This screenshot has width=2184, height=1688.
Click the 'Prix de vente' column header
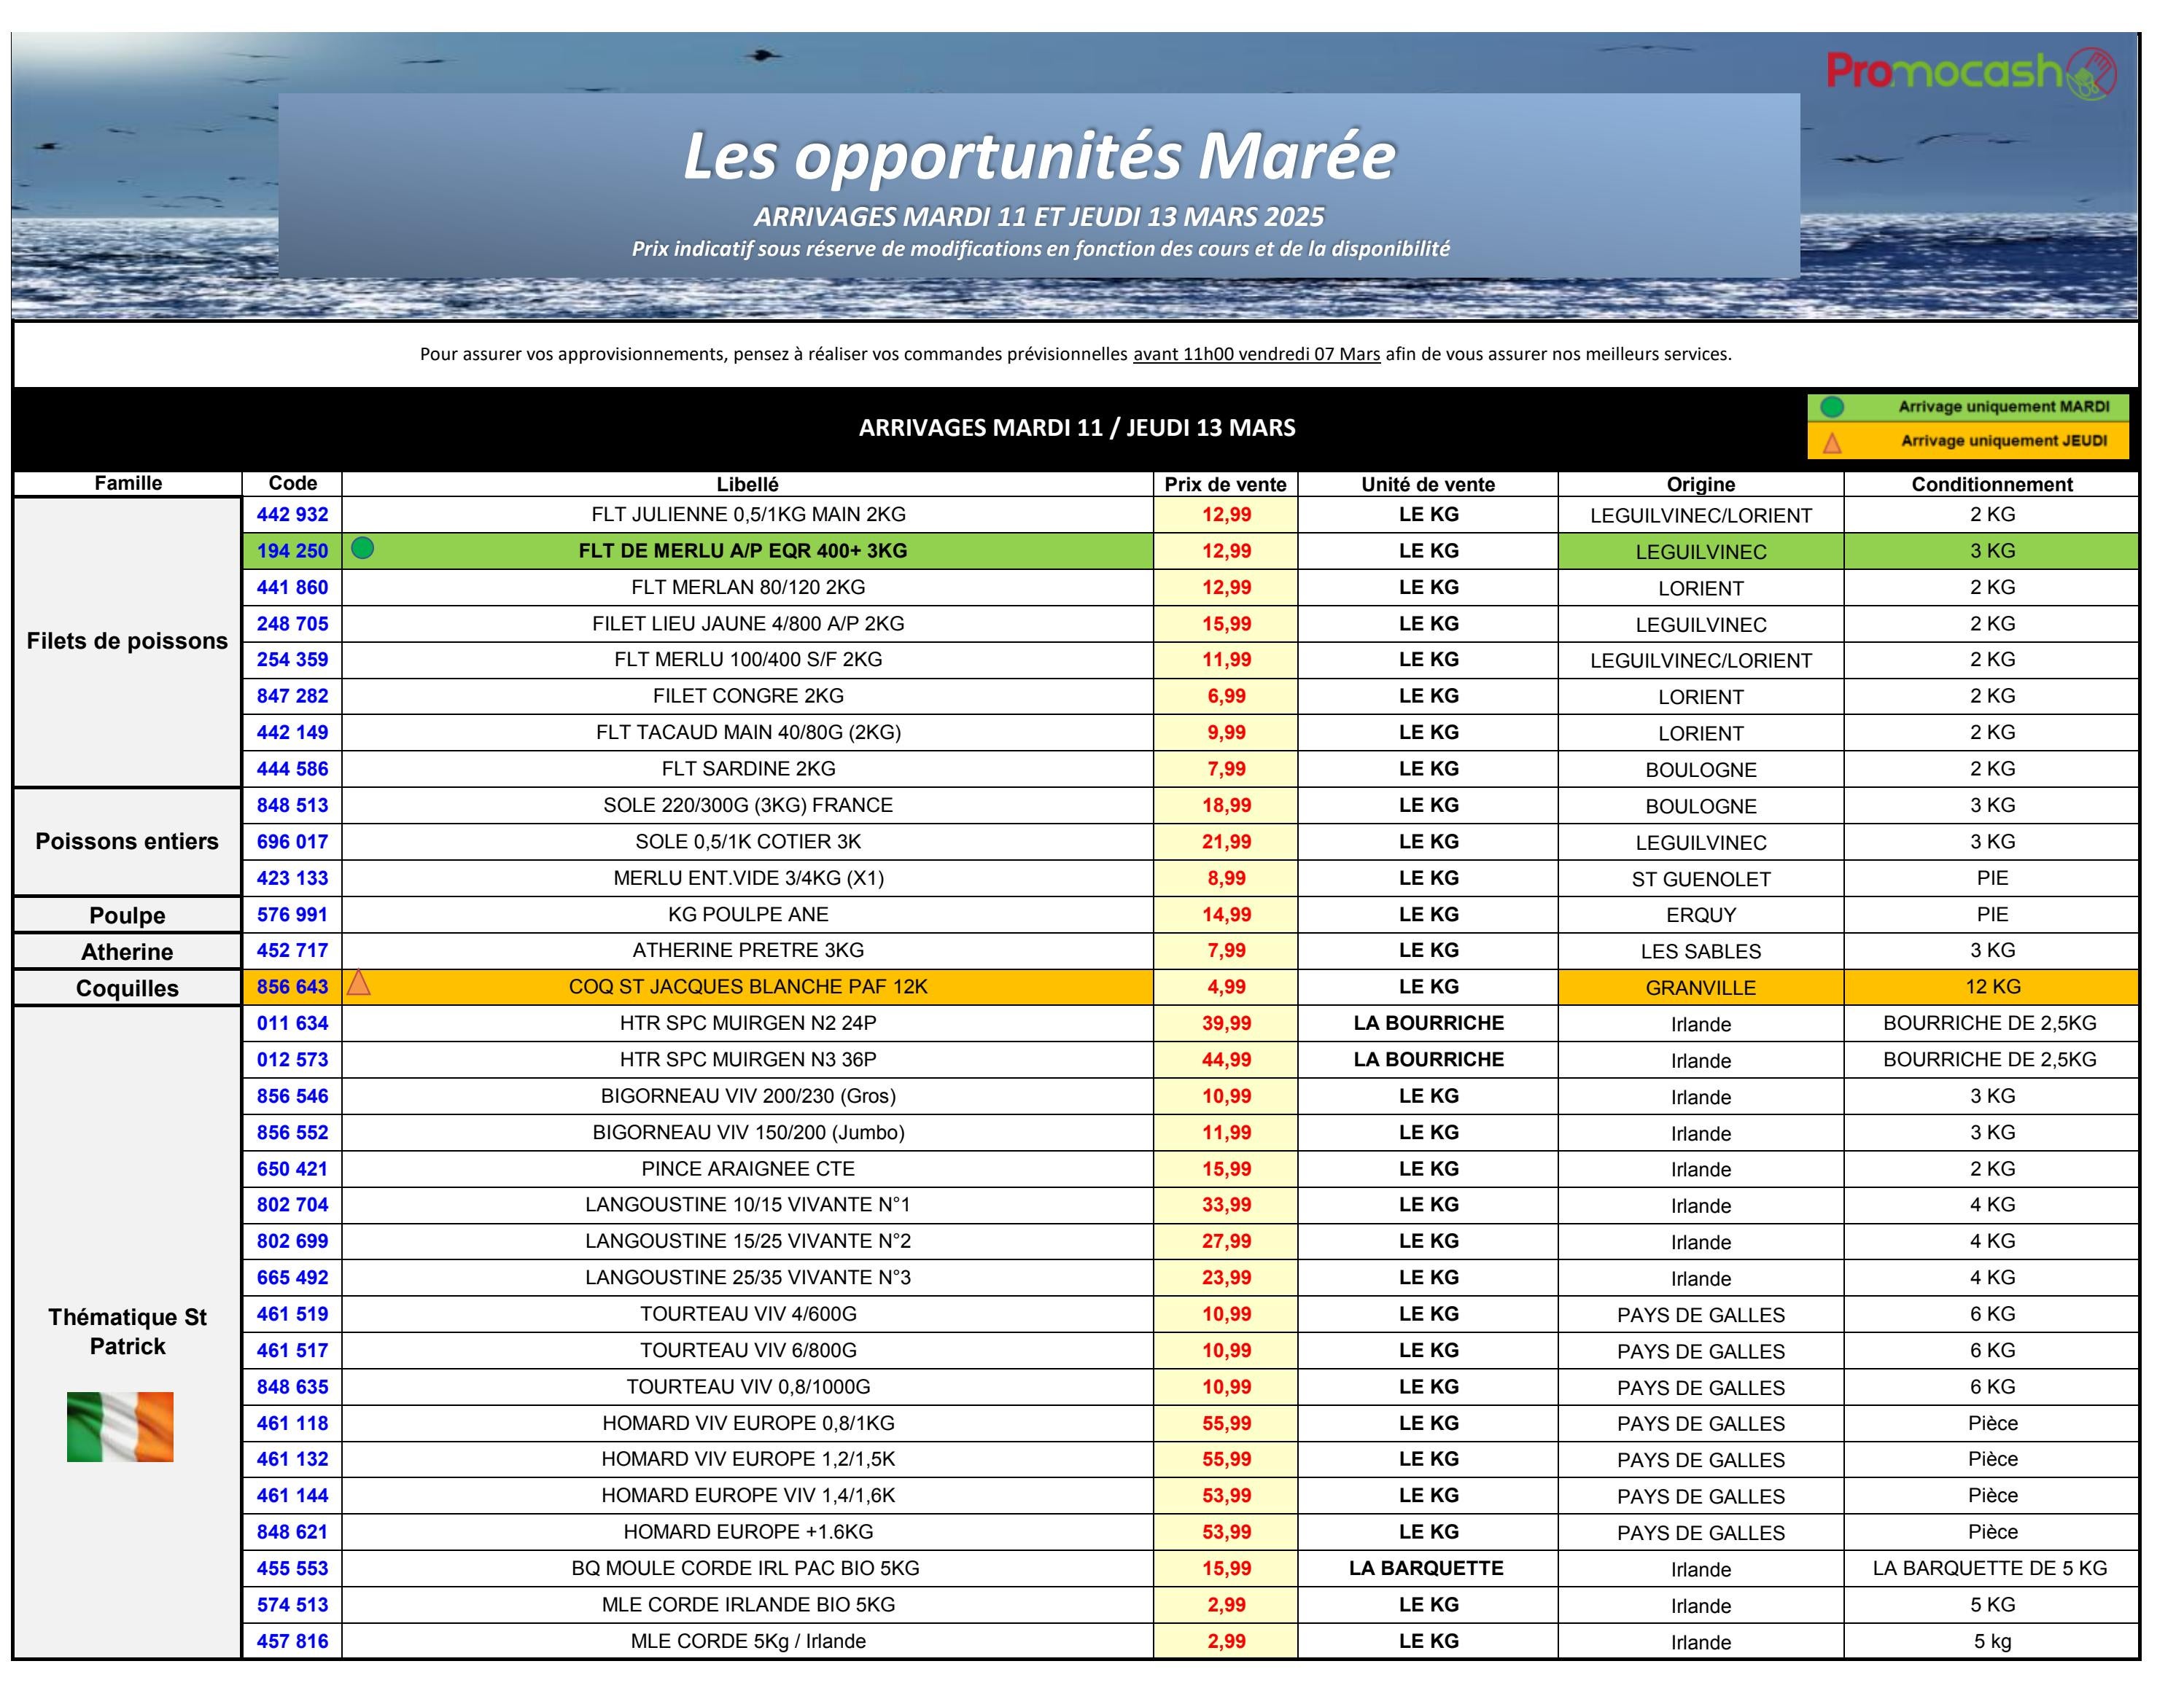point(1226,484)
